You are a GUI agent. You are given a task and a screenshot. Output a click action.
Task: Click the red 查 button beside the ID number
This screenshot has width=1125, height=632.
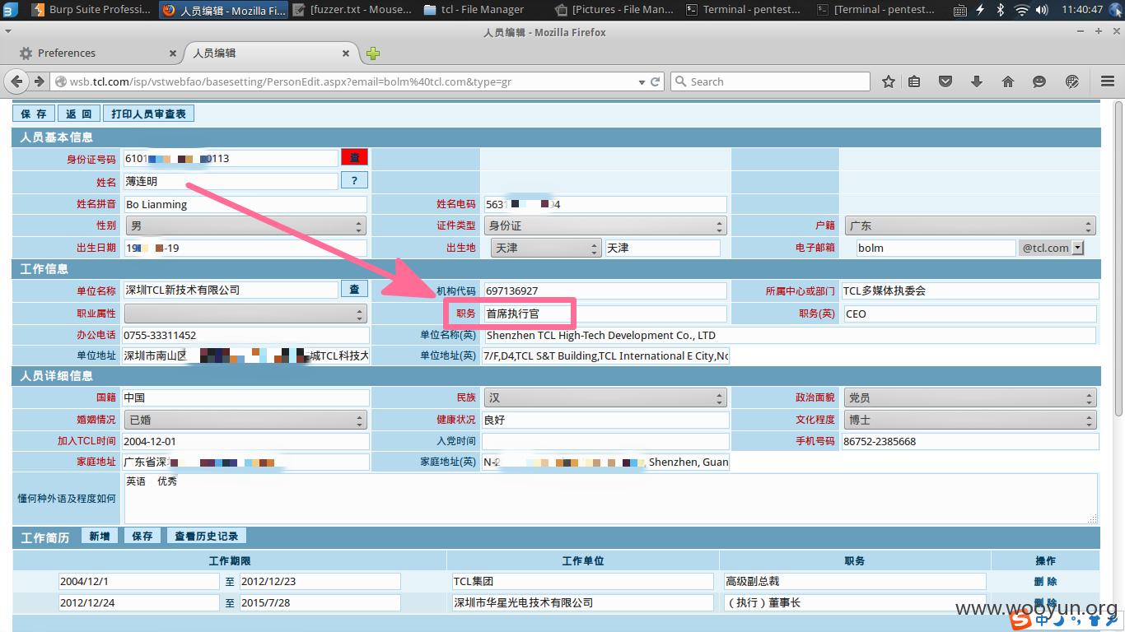click(x=354, y=157)
